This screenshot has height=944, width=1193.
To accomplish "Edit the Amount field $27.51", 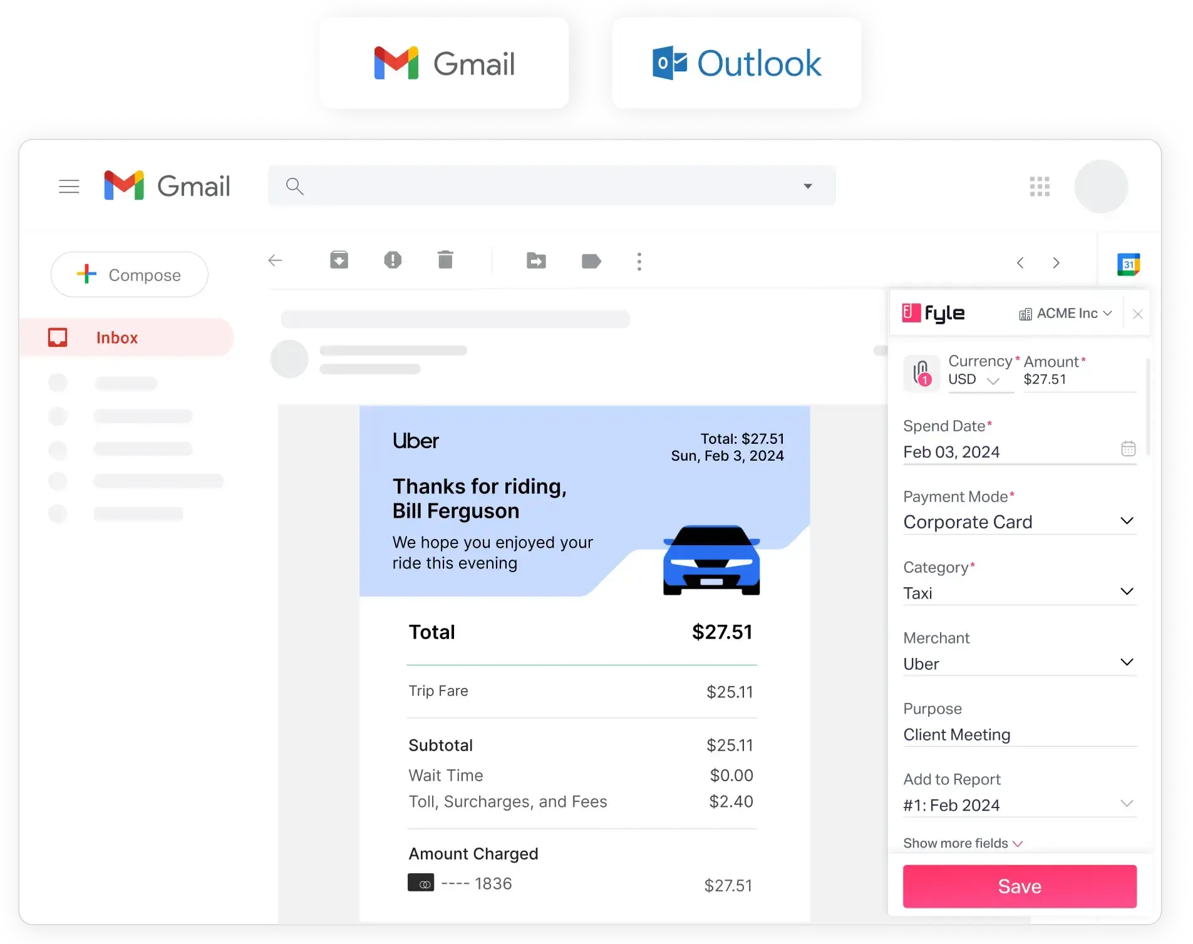I will pos(1080,379).
